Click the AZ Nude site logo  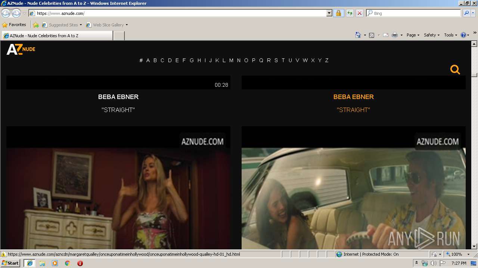tap(21, 49)
